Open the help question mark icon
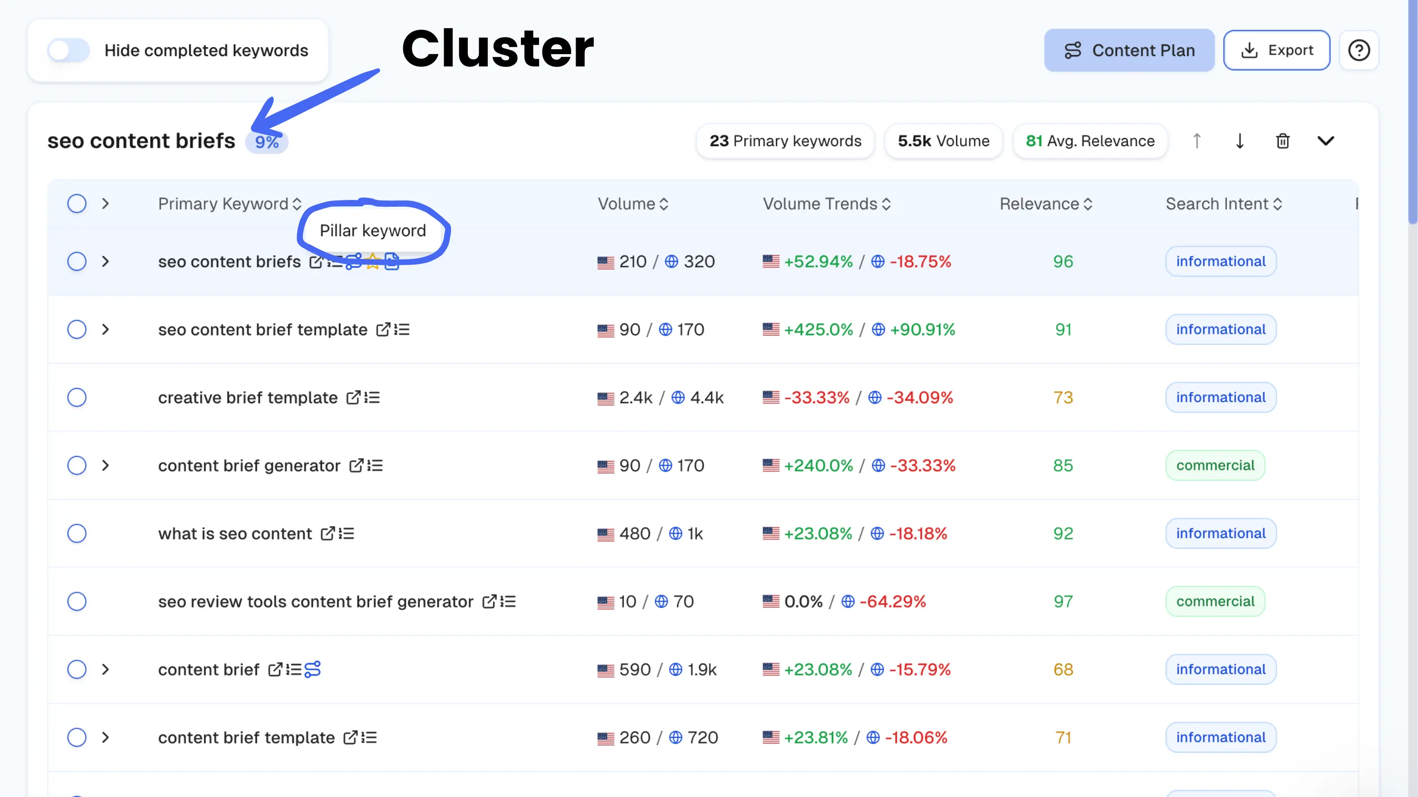The height and width of the screenshot is (797, 1418). (1358, 50)
